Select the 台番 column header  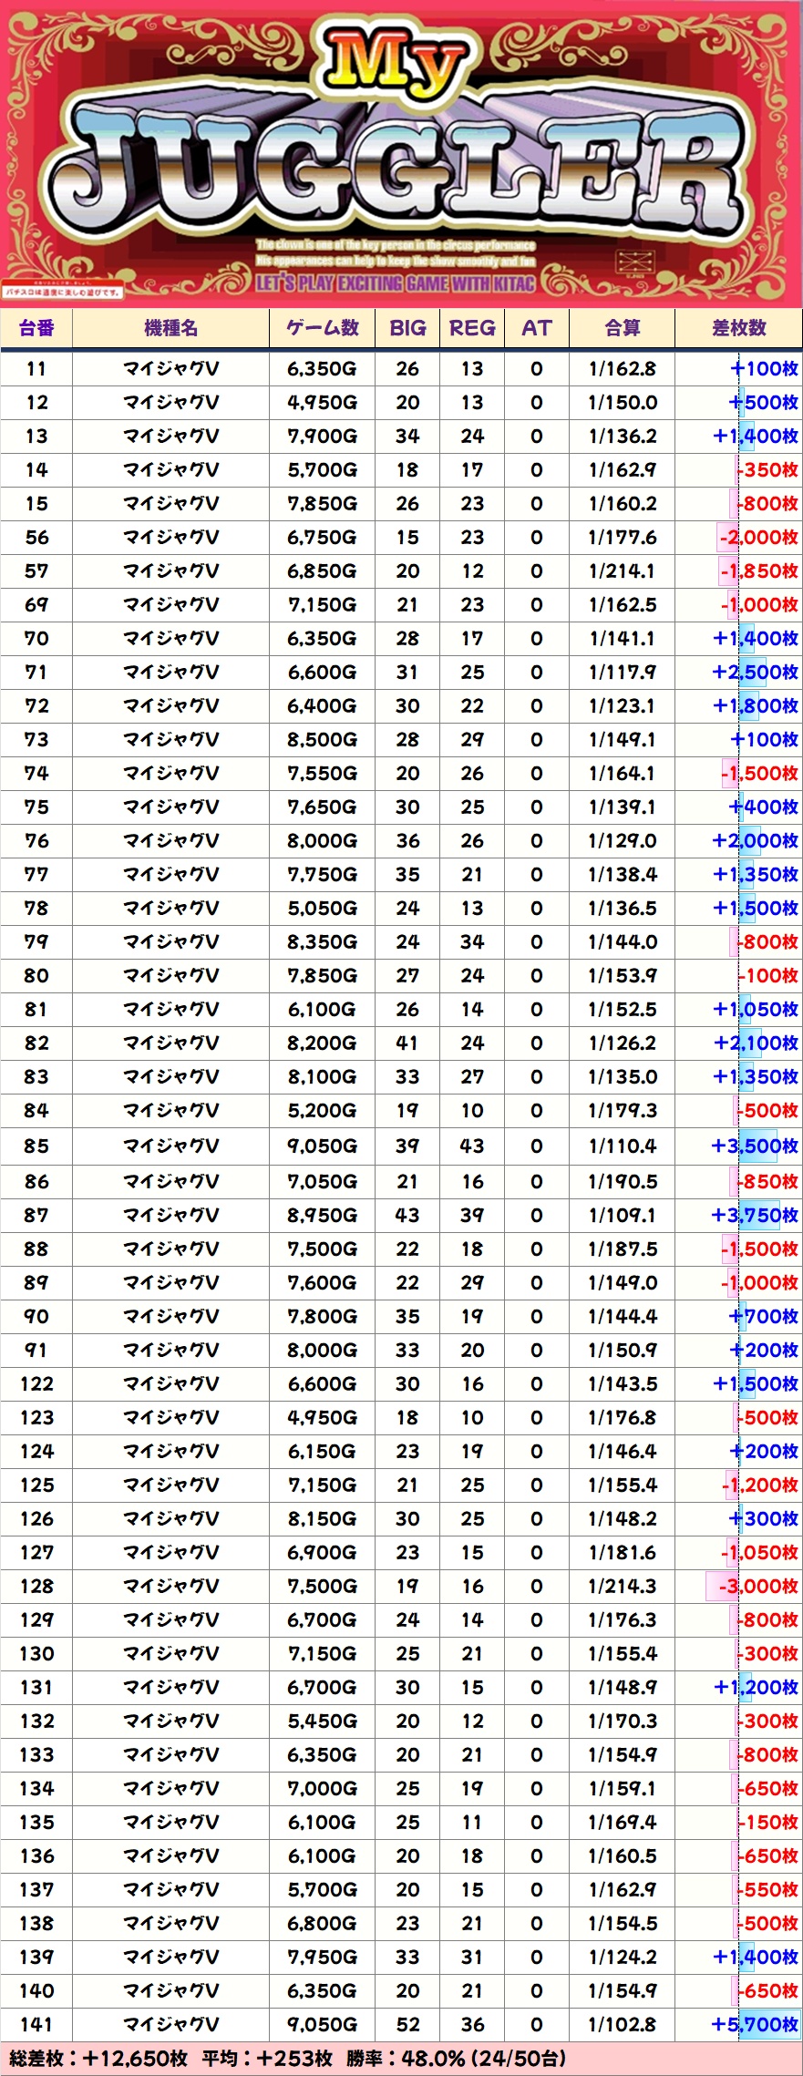pos(36,328)
